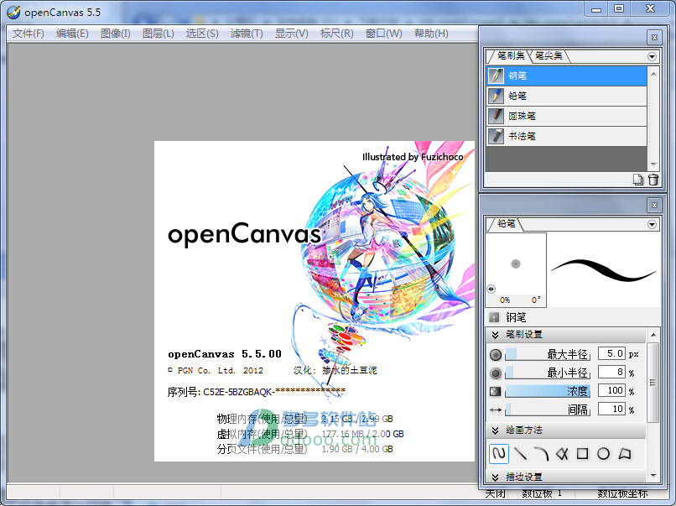Select polyline drawing method icon
Screen dimensions: 676x506
562,454
